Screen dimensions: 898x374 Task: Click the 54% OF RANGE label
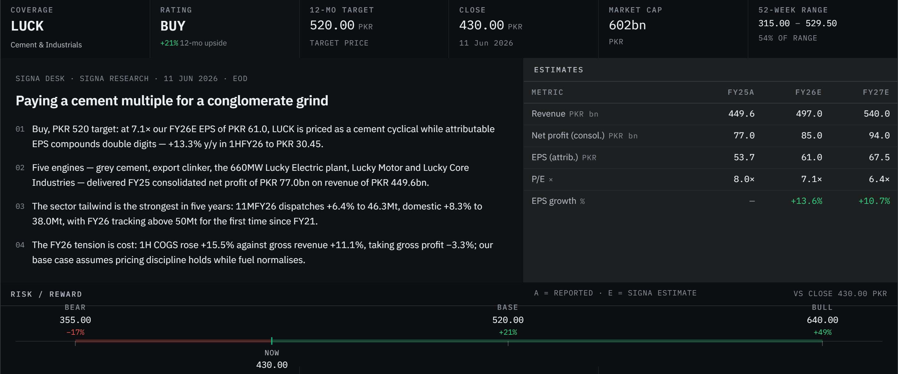pyautogui.click(x=788, y=38)
